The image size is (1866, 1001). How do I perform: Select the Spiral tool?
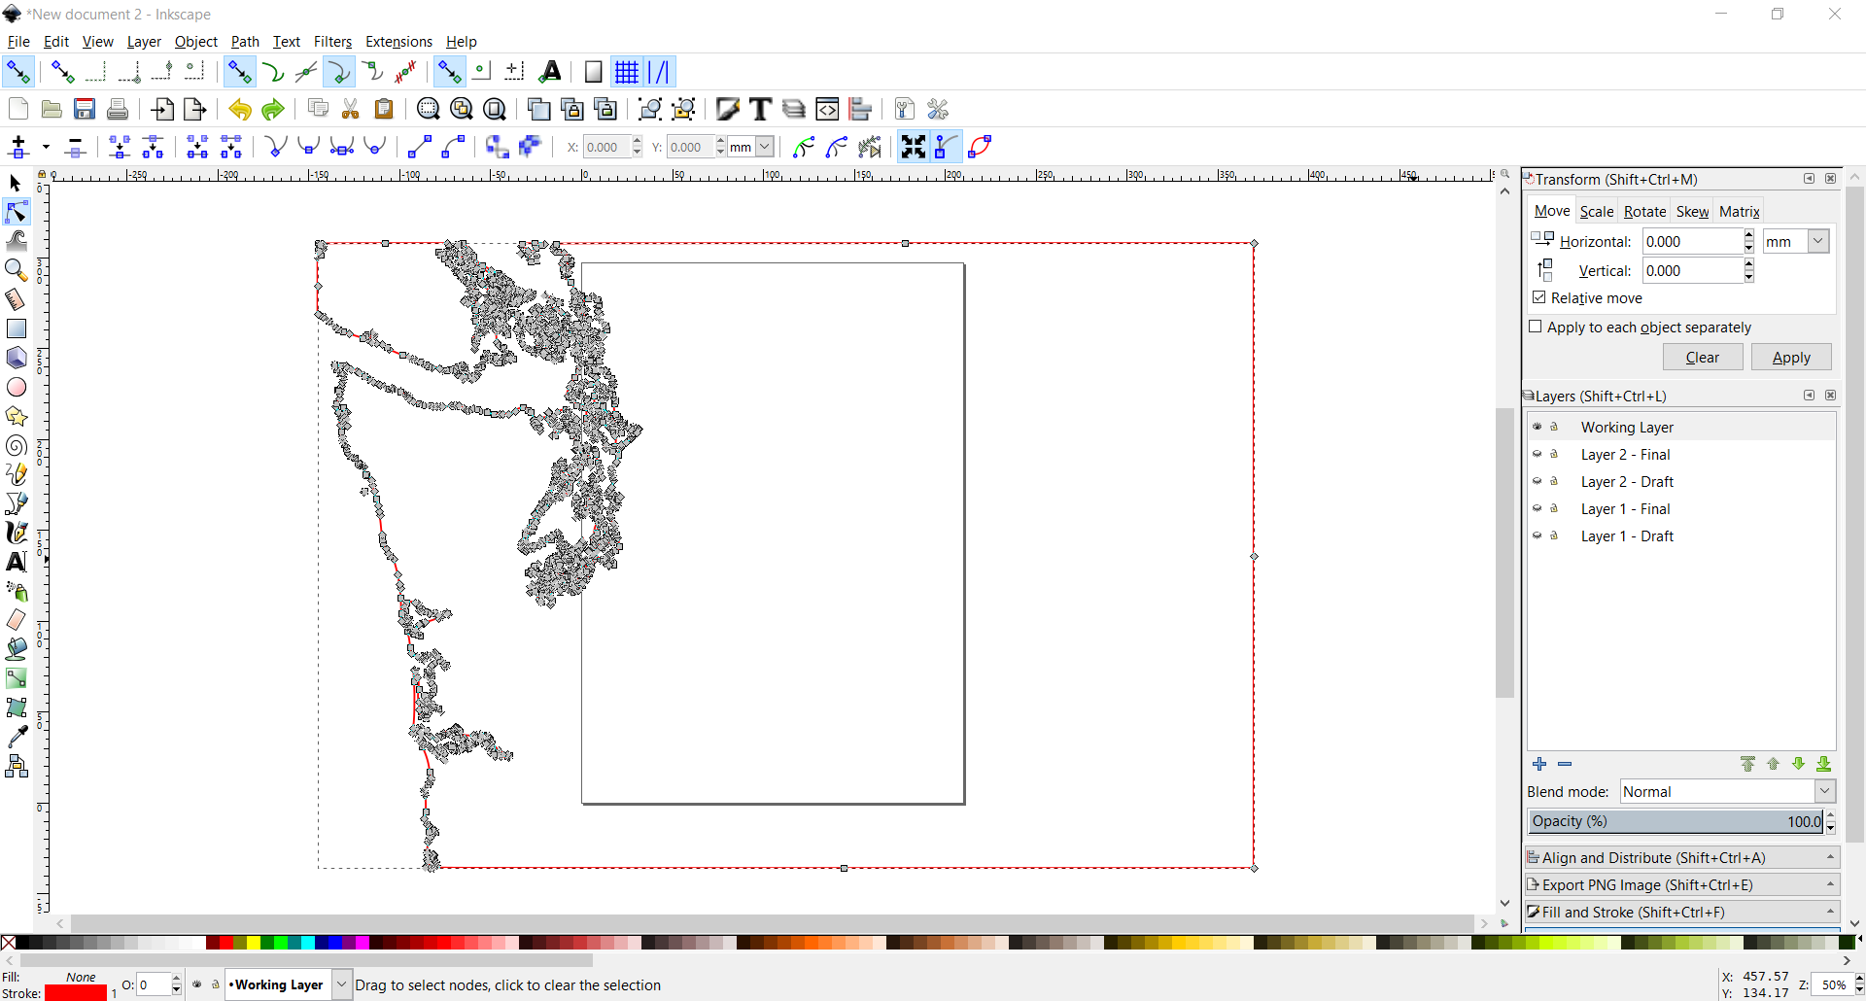coord(17,445)
